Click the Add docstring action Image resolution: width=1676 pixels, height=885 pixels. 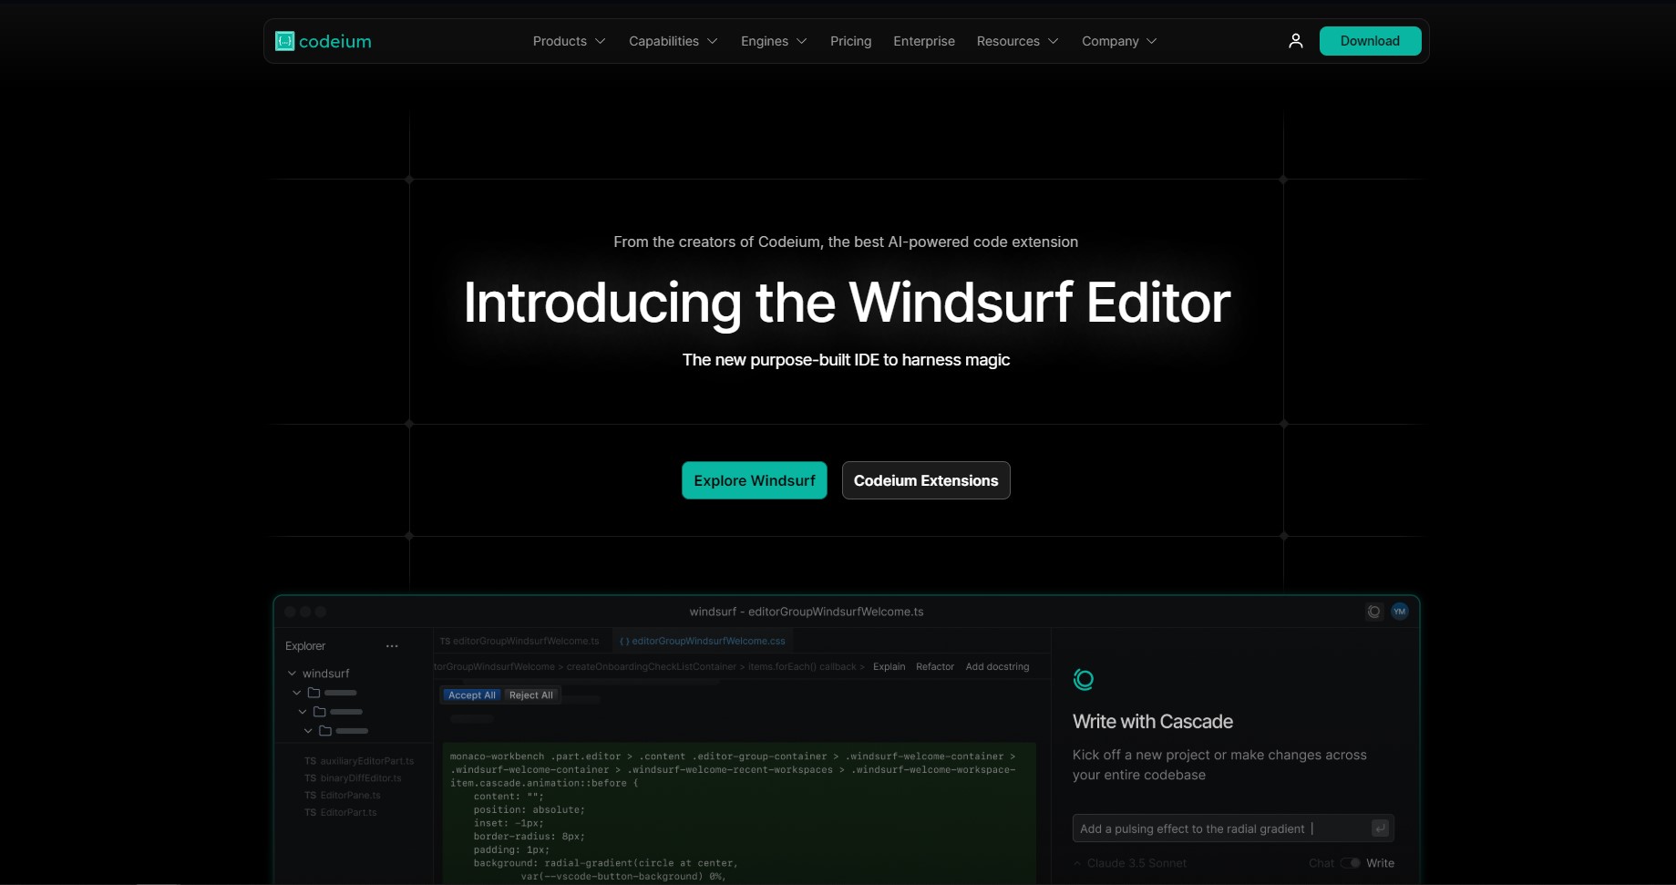(x=997, y=666)
